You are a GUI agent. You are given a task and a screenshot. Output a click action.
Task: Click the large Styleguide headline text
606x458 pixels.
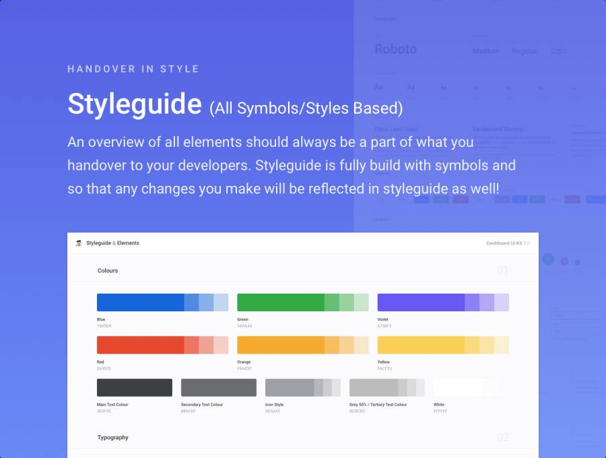click(x=134, y=104)
